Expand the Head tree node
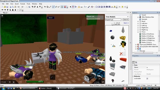Viewport: 160px width, 90px height. click(138, 21)
